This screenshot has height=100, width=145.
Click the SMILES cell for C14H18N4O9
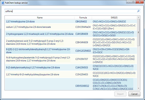pos(113,34)
